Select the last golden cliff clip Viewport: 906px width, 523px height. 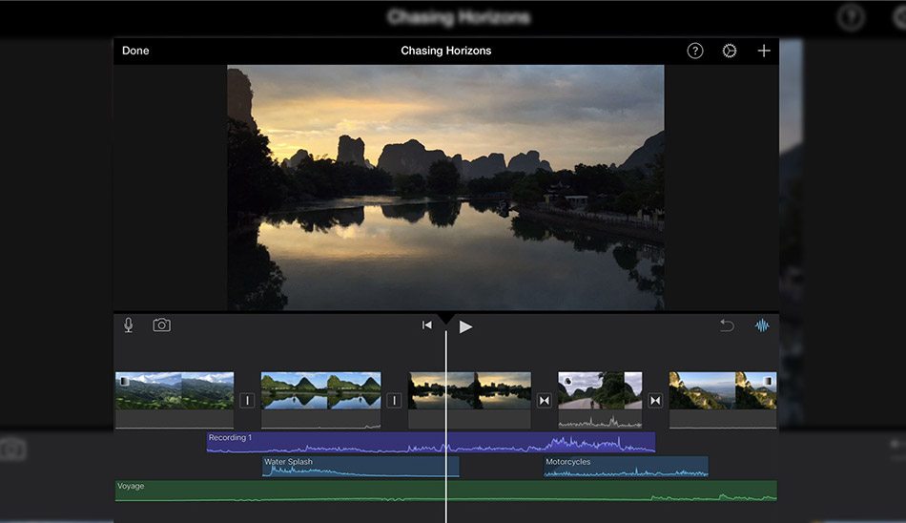[x=723, y=400]
